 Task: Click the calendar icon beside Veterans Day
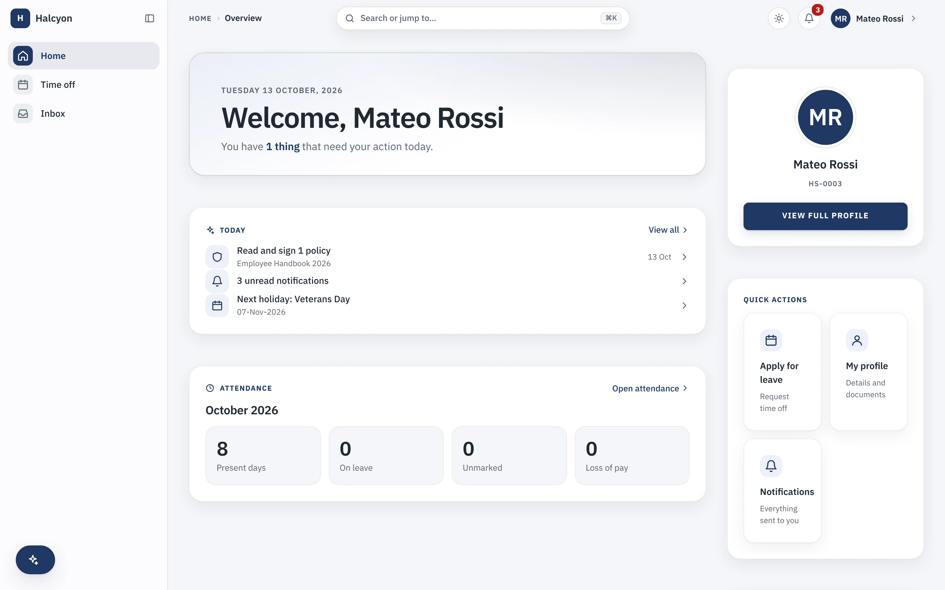coord(217,305)
